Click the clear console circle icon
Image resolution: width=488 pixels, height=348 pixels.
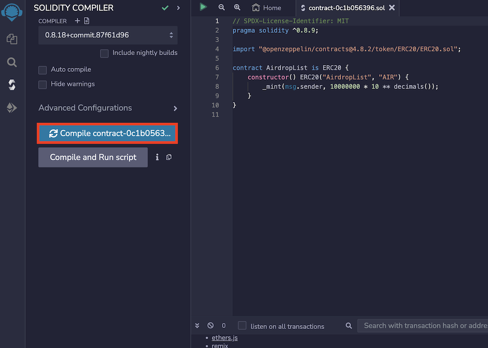click(x=210, y=326)
